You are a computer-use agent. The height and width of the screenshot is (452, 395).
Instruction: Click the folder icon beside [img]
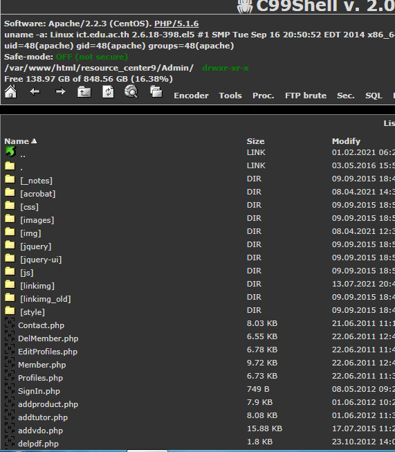coord(10,232)
